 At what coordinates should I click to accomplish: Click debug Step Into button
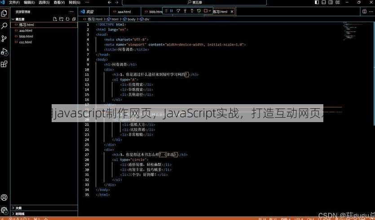point(185,11)
